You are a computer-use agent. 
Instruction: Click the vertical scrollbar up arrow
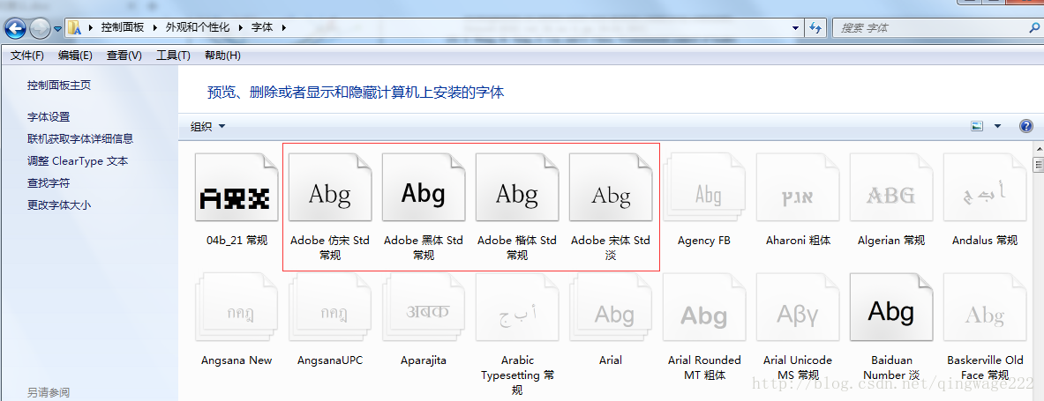[x=1038, y=148]
